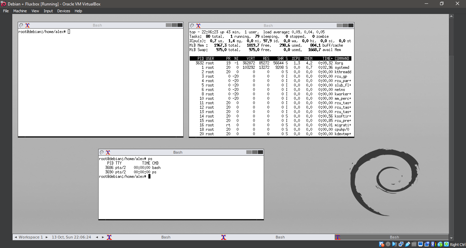Click the Workspace 1 label
Screen dimensions: 466x248
click(x=31, y=237)
